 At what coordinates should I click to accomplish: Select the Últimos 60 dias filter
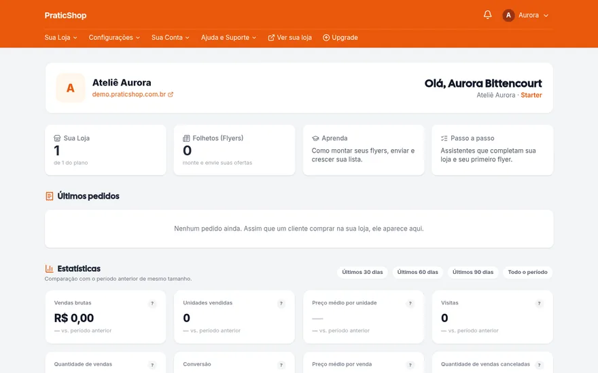[x=418, y=272]
